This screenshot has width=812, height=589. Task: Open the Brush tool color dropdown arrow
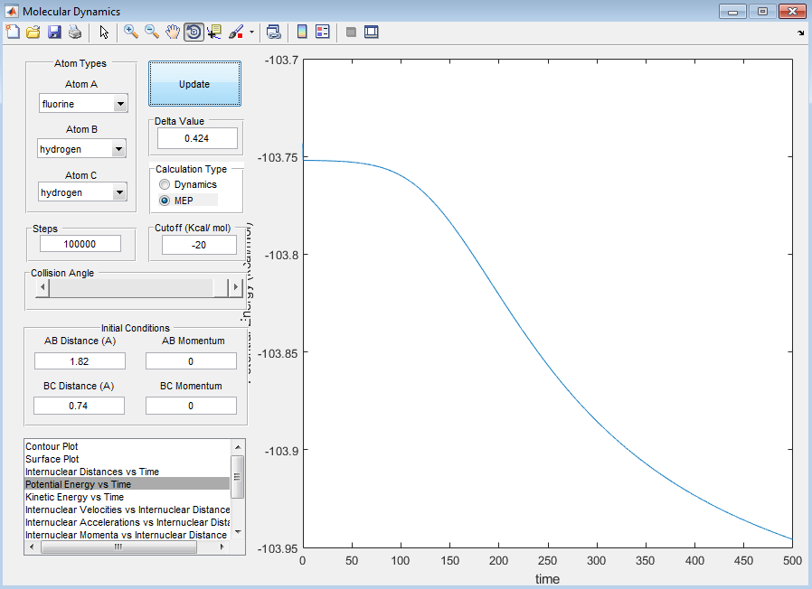[251, 33]
